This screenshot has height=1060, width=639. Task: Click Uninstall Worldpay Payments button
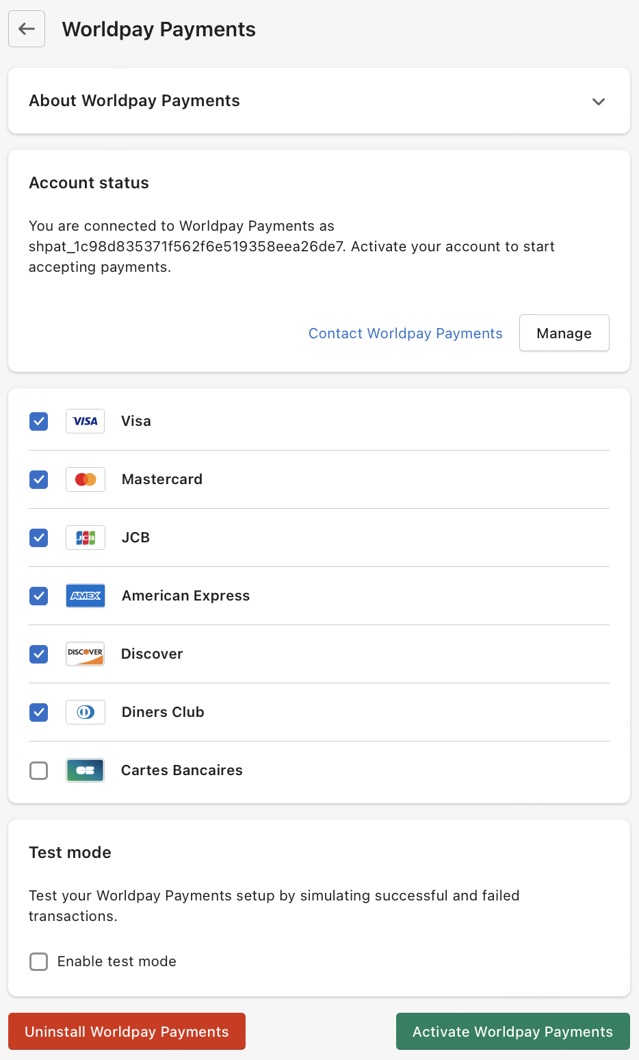pos(127,1031)
